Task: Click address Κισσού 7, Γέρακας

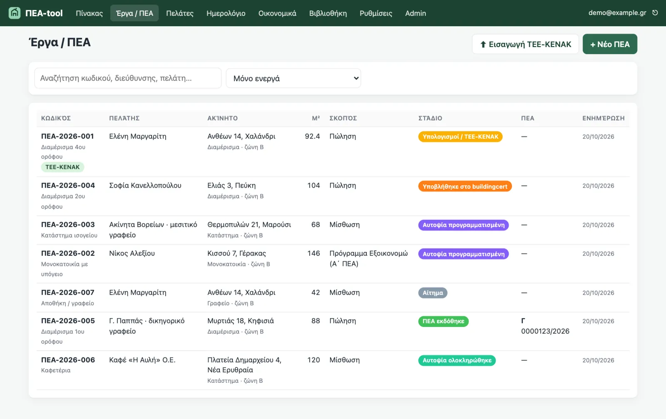Action: (236, 253)
